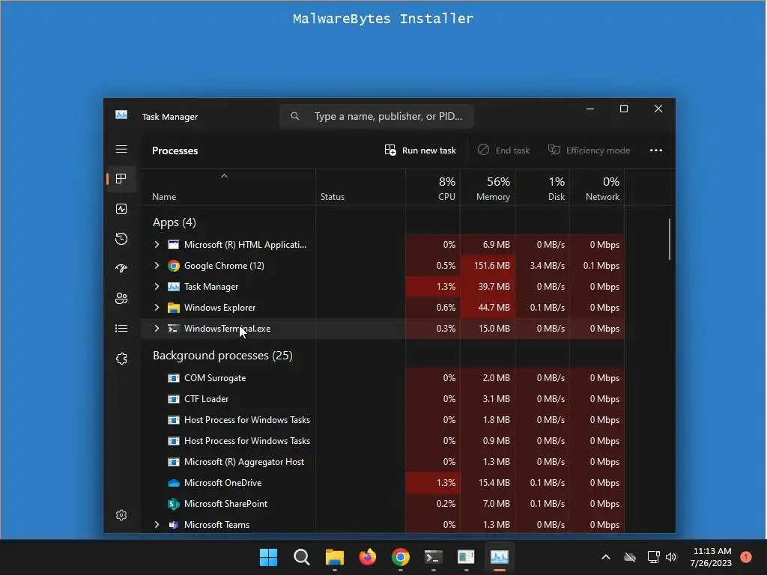This screenshot has width=767, height=575.
Task: Sort by the Status column header
Action: [x=360, y=188]
